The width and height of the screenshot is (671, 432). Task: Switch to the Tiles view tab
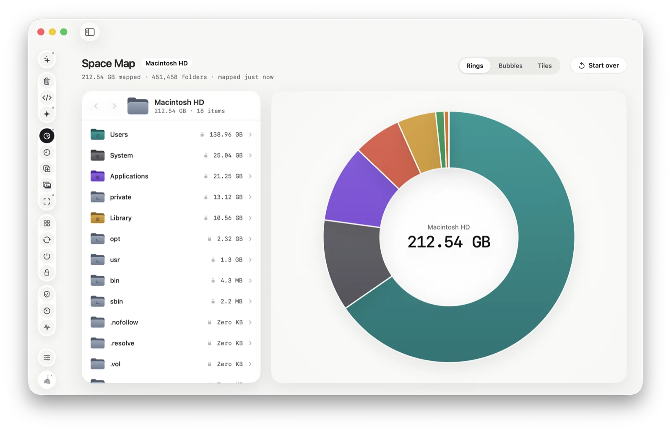tap(545, 66)
